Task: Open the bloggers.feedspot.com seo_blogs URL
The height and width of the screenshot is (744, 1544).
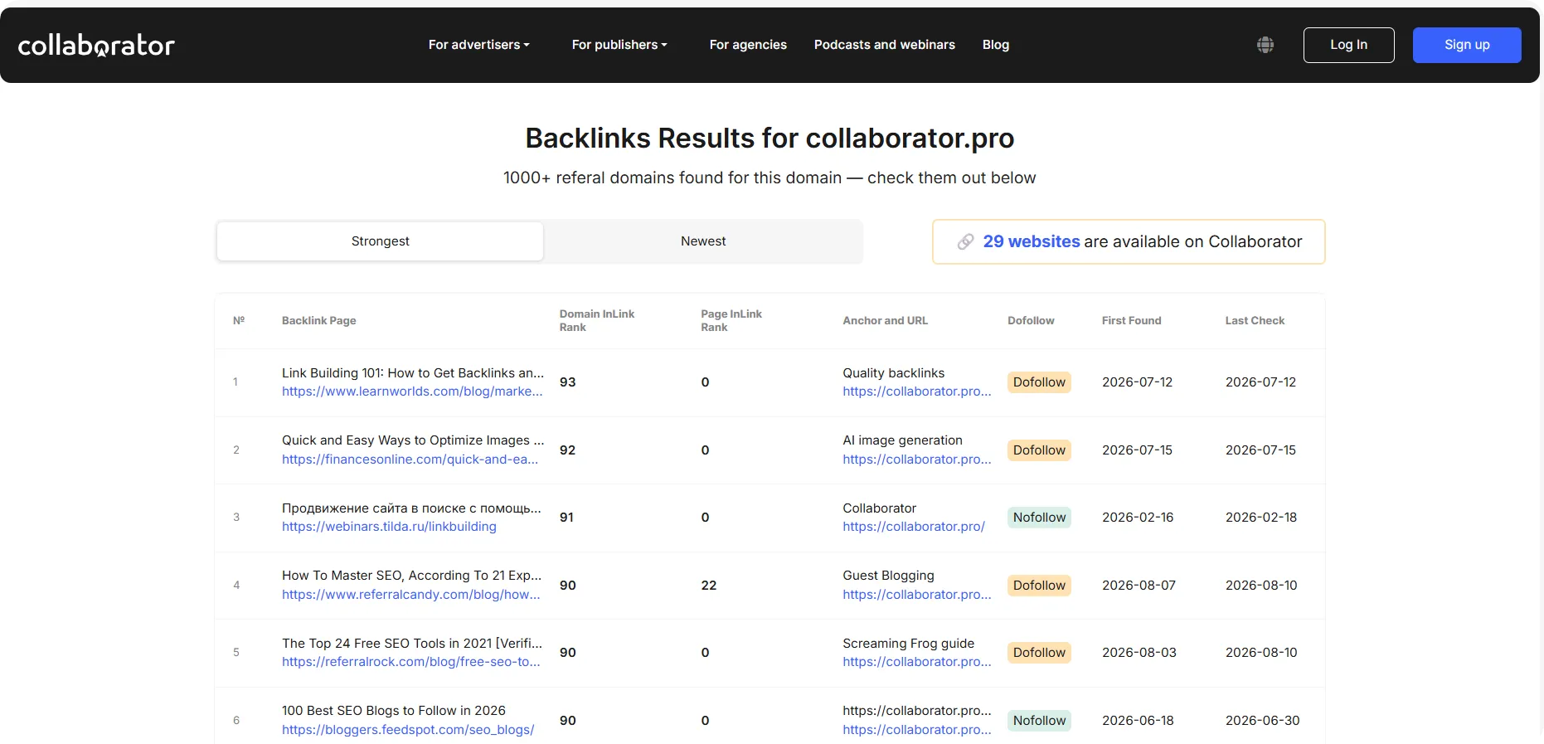Action: tap(408, 730)
